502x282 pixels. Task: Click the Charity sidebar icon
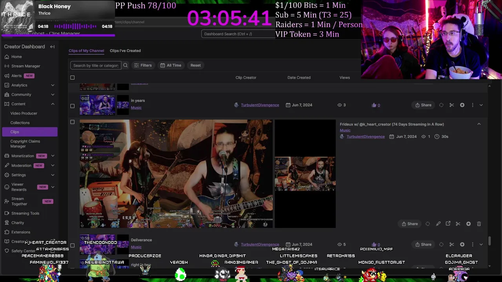(x=7, y=222)
